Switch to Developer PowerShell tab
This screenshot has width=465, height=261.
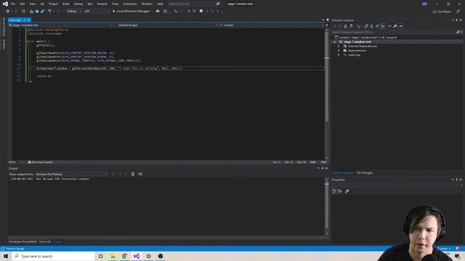pyautogui.click(x=23, y=241)
